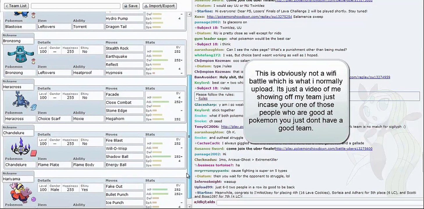Edit Bronzong's Leftovers item field
Viewport: 424px width, 209px height.
pos(54,73)
